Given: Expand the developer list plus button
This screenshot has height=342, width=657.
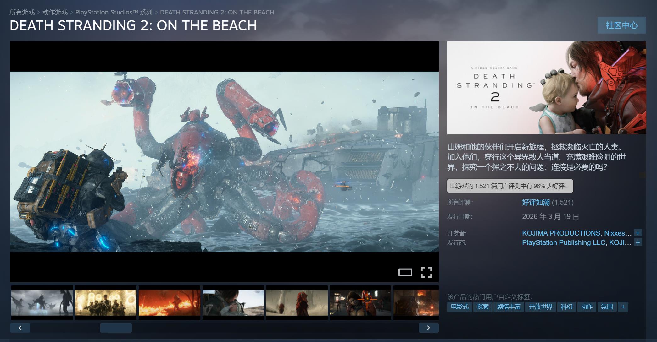Looking at the screenshot, I should click(x=638, y=233).
